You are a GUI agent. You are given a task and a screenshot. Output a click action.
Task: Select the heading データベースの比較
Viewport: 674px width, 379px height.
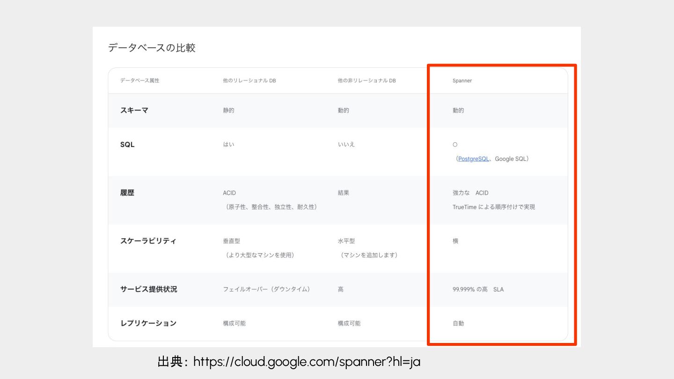point(152,48)
